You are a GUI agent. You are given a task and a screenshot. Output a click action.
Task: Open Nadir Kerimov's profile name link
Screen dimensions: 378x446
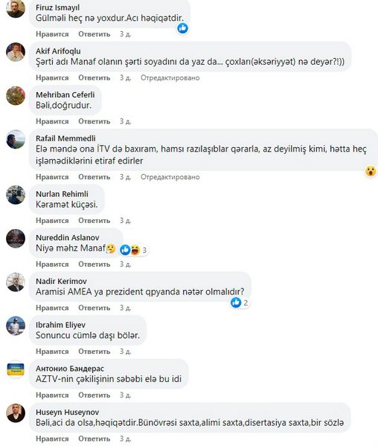61,281
